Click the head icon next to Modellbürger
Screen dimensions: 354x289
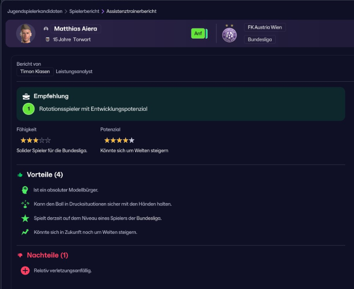(x=25, y=190)
